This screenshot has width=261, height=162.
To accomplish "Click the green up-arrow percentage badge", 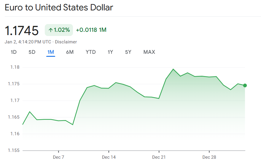I will coord(59,30).
